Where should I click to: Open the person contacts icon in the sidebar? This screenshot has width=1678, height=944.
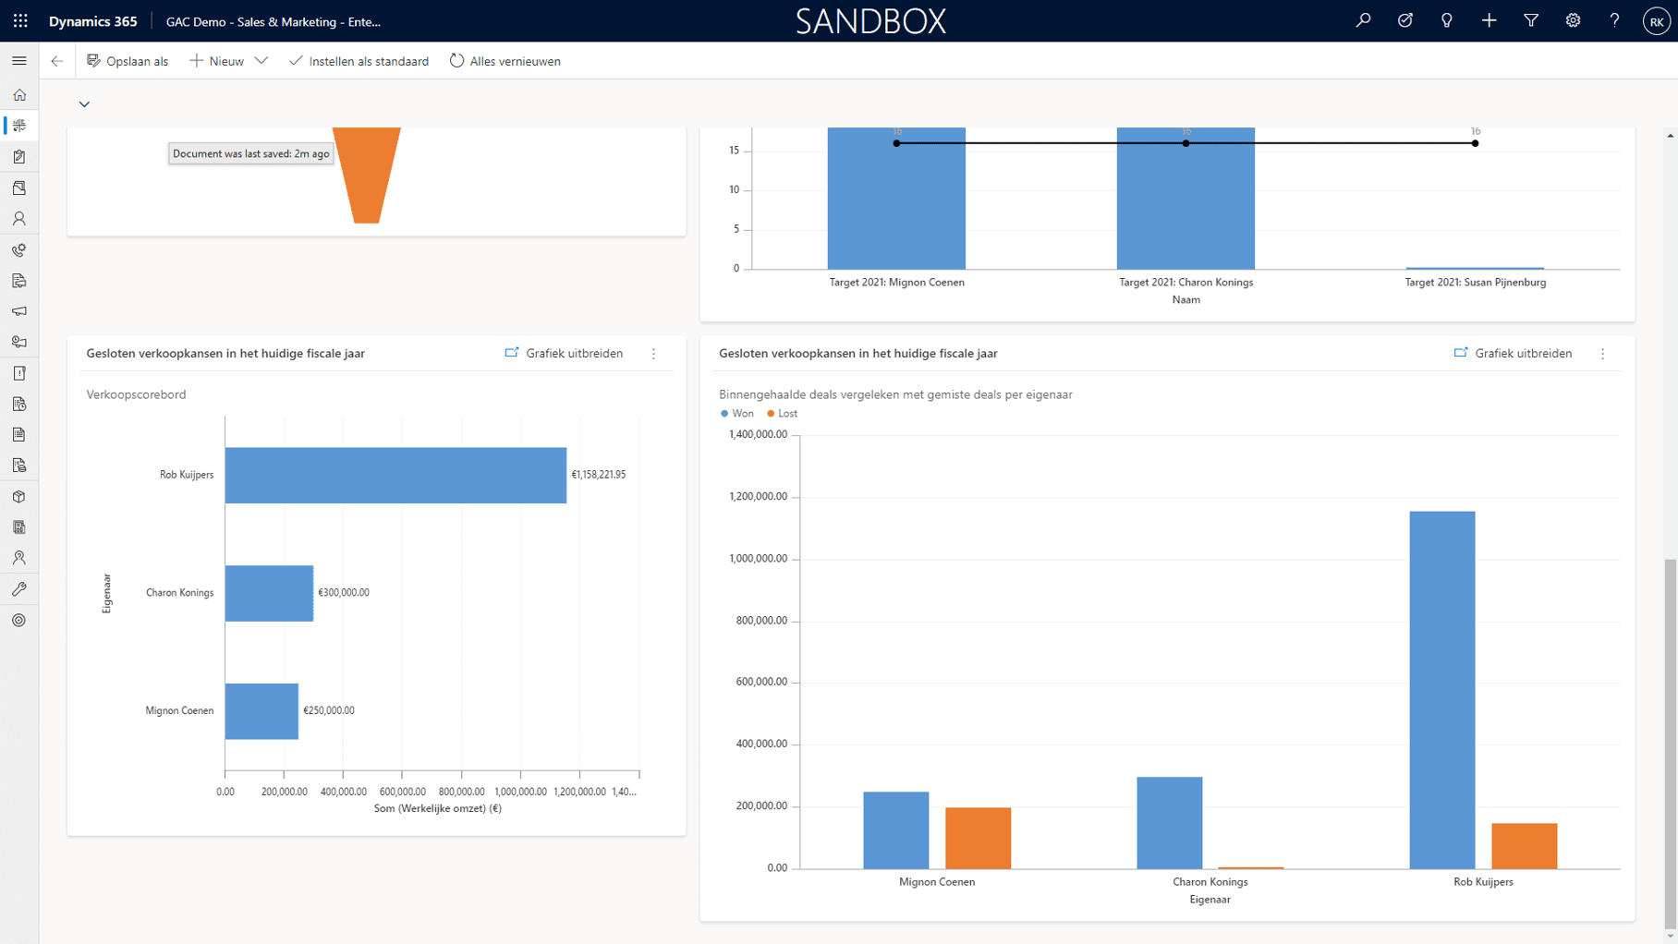coord(19,219)
